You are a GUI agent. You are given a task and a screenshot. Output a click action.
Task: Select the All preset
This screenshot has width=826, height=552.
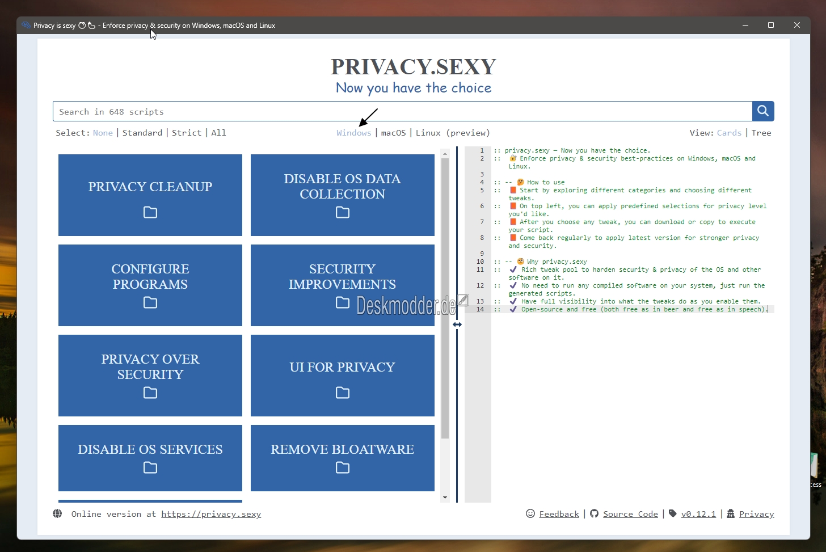219,133
